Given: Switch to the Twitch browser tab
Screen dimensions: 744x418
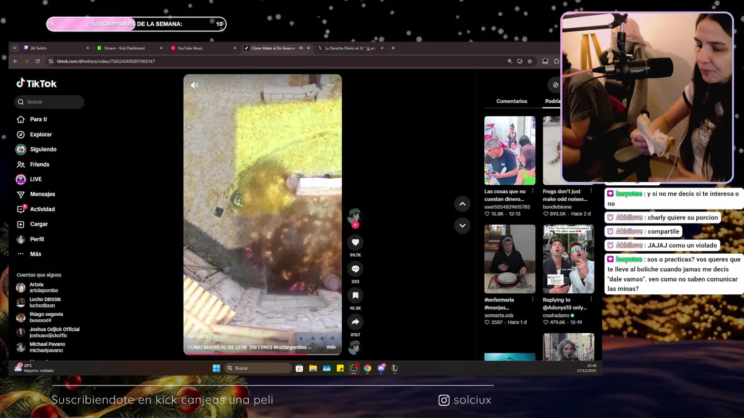Looking at the screenshot, I should 55,48.
